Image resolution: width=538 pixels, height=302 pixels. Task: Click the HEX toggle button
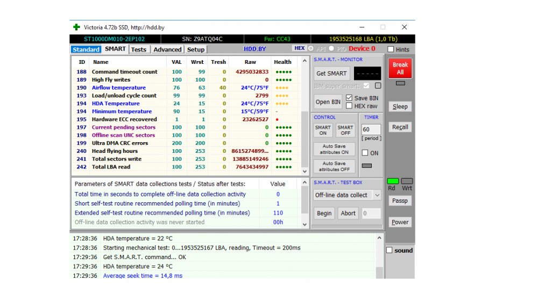click(299, 48)
